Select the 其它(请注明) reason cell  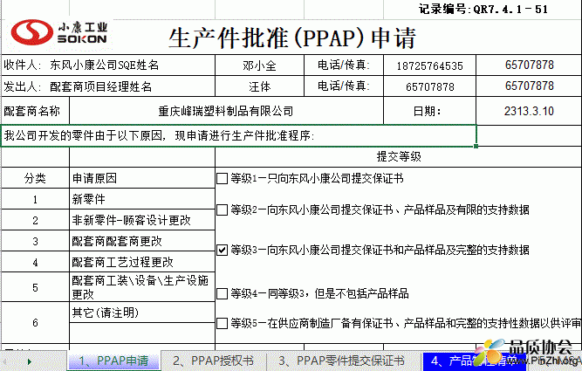[142, 313]
